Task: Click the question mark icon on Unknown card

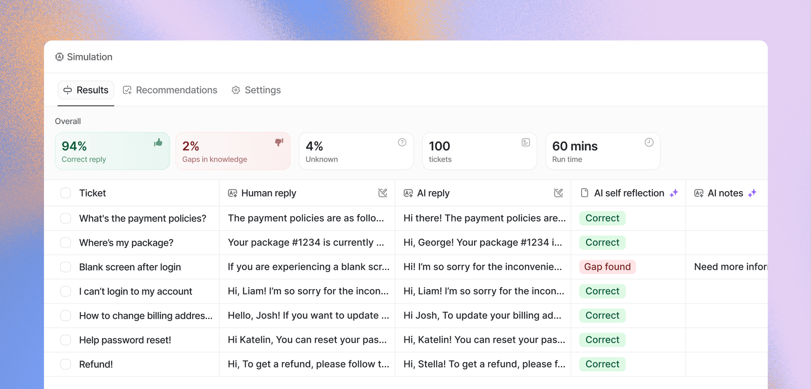Action: [402, 142]
